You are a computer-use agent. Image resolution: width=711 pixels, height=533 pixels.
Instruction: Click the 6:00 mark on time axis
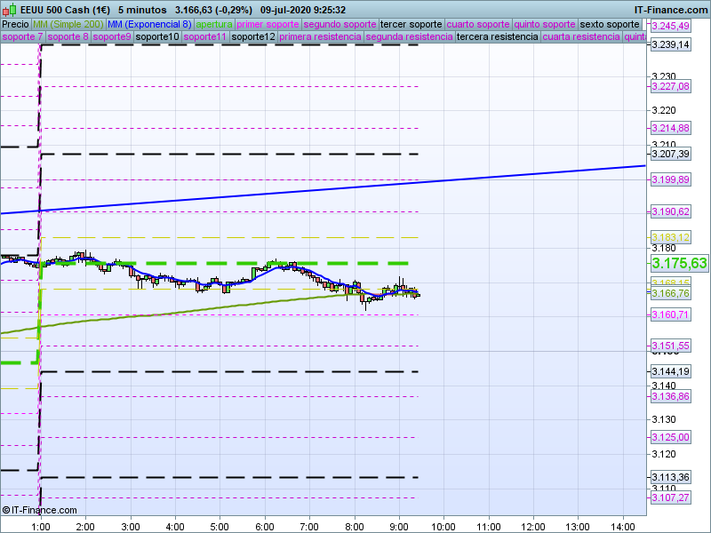[x=264, y=526]
